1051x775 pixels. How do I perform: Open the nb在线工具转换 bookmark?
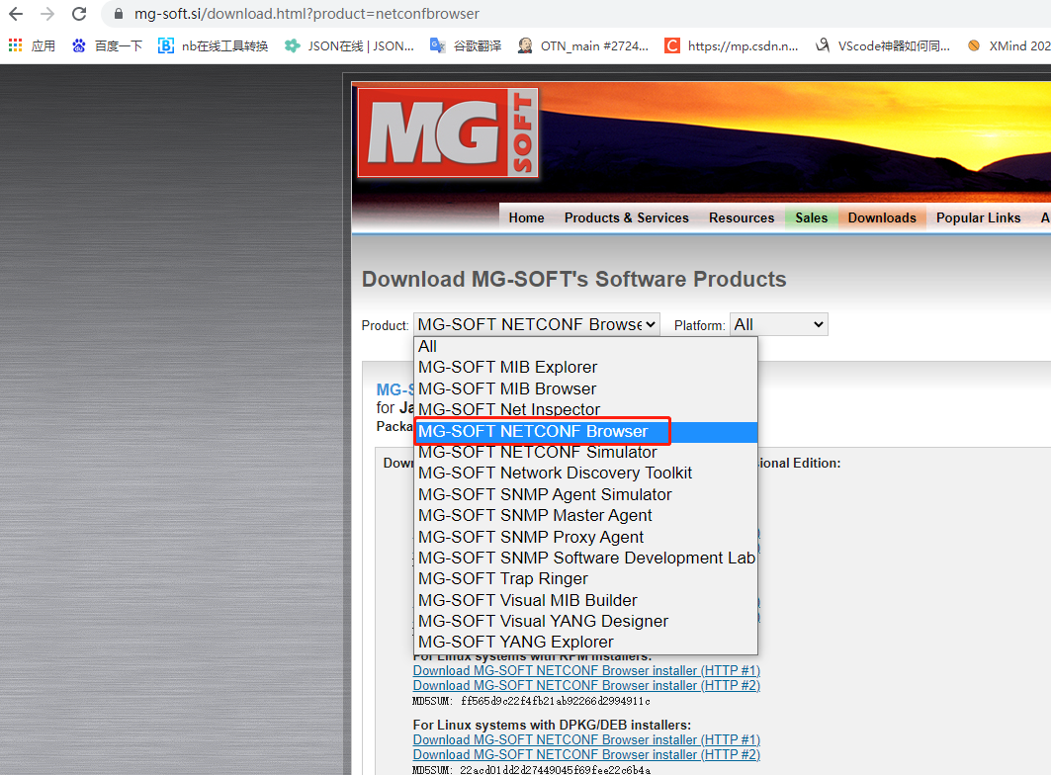(x=213, y=45)
